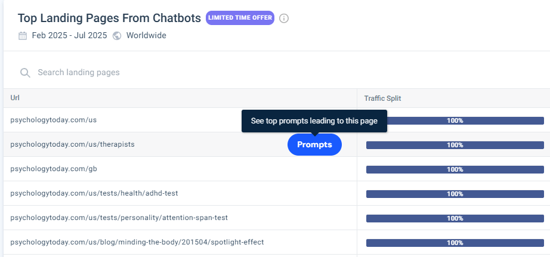550x257 pixels.
Task: Click the 100% traffic bar for adhd-test
Action: [455, 194]
